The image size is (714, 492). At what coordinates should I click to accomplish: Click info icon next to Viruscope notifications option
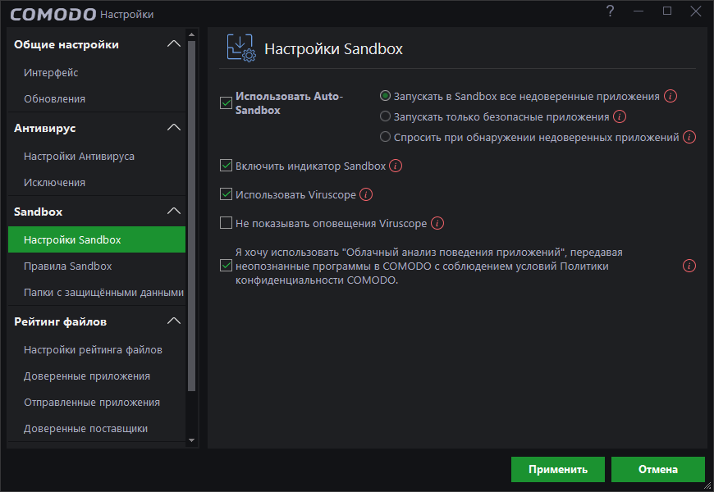point(437,223)
